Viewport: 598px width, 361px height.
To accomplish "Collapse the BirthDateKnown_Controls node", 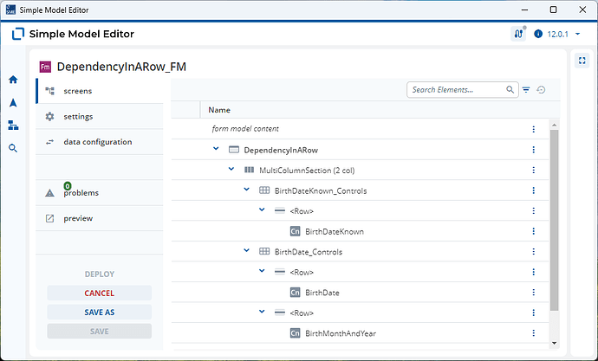I will point(246,190).
